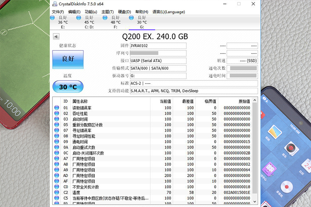Click status orb for attribute AD

(57, 175)
